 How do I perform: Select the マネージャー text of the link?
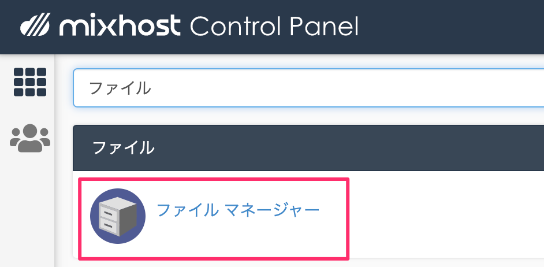point(271,210)
